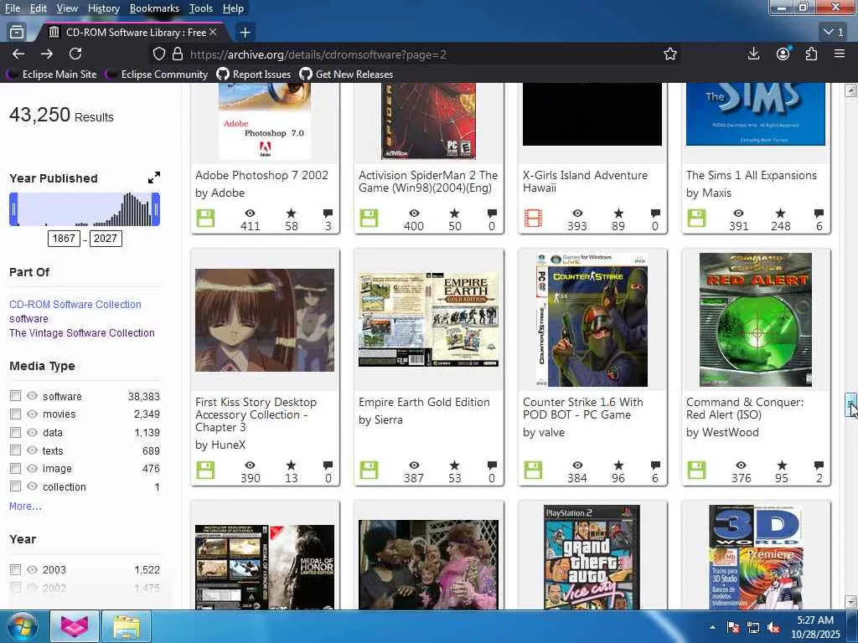This screenshot has width=858, height=643.
Task: Open the downloads panel
Action: point(753,54)
